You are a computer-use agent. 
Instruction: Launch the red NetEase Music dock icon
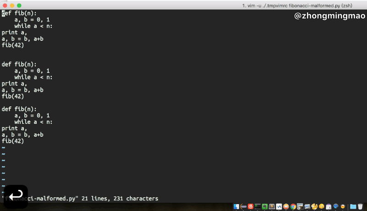[250, 206]
